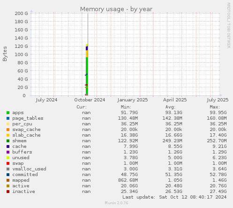The image size is (233, 208).
Task: Select the 'swap_cache' legend label
Action: tap(26, 130)
